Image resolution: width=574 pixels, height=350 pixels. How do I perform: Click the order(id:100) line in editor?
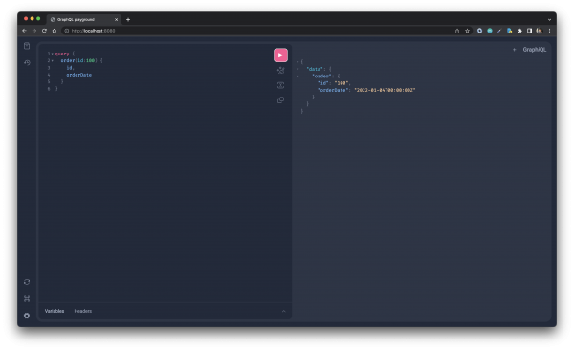[81, 61]
